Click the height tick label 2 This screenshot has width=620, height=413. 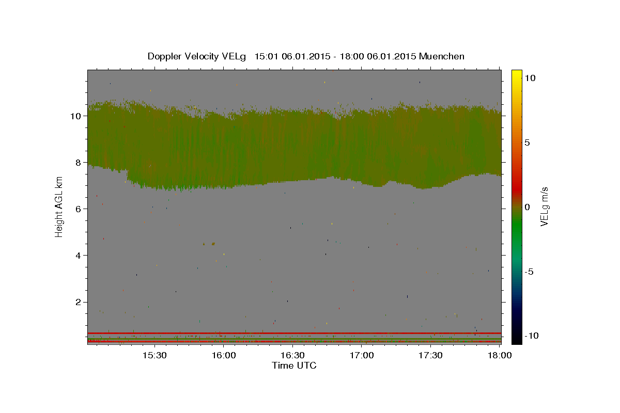[79, 301]
